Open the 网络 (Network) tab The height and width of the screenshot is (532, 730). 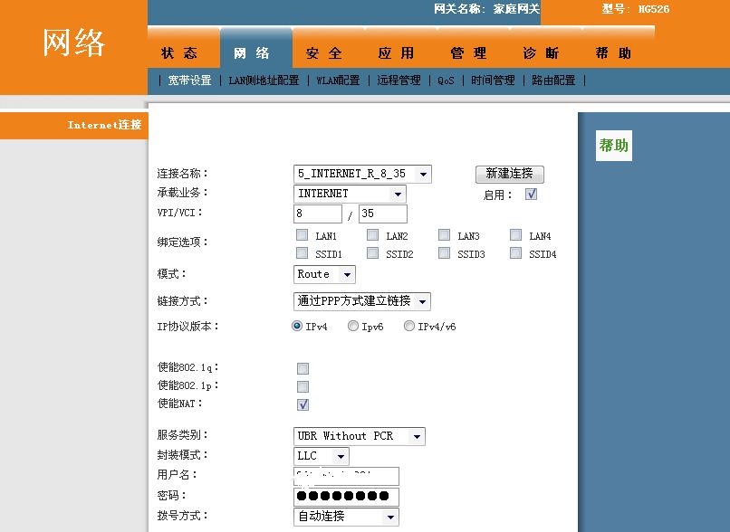coord(252,53)
